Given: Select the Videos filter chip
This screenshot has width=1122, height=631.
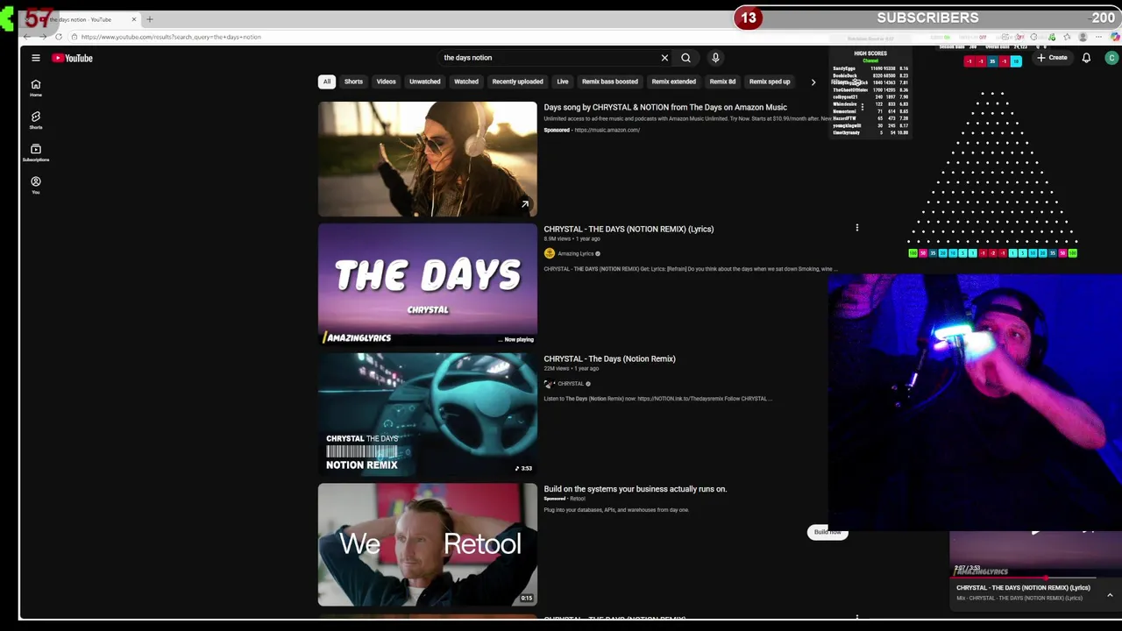Looking at the screenshot, I should 387,82.
